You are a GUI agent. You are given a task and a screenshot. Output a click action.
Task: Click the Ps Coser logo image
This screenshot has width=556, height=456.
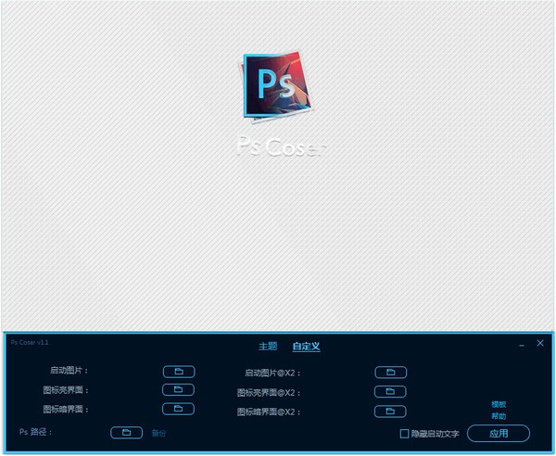276,87
